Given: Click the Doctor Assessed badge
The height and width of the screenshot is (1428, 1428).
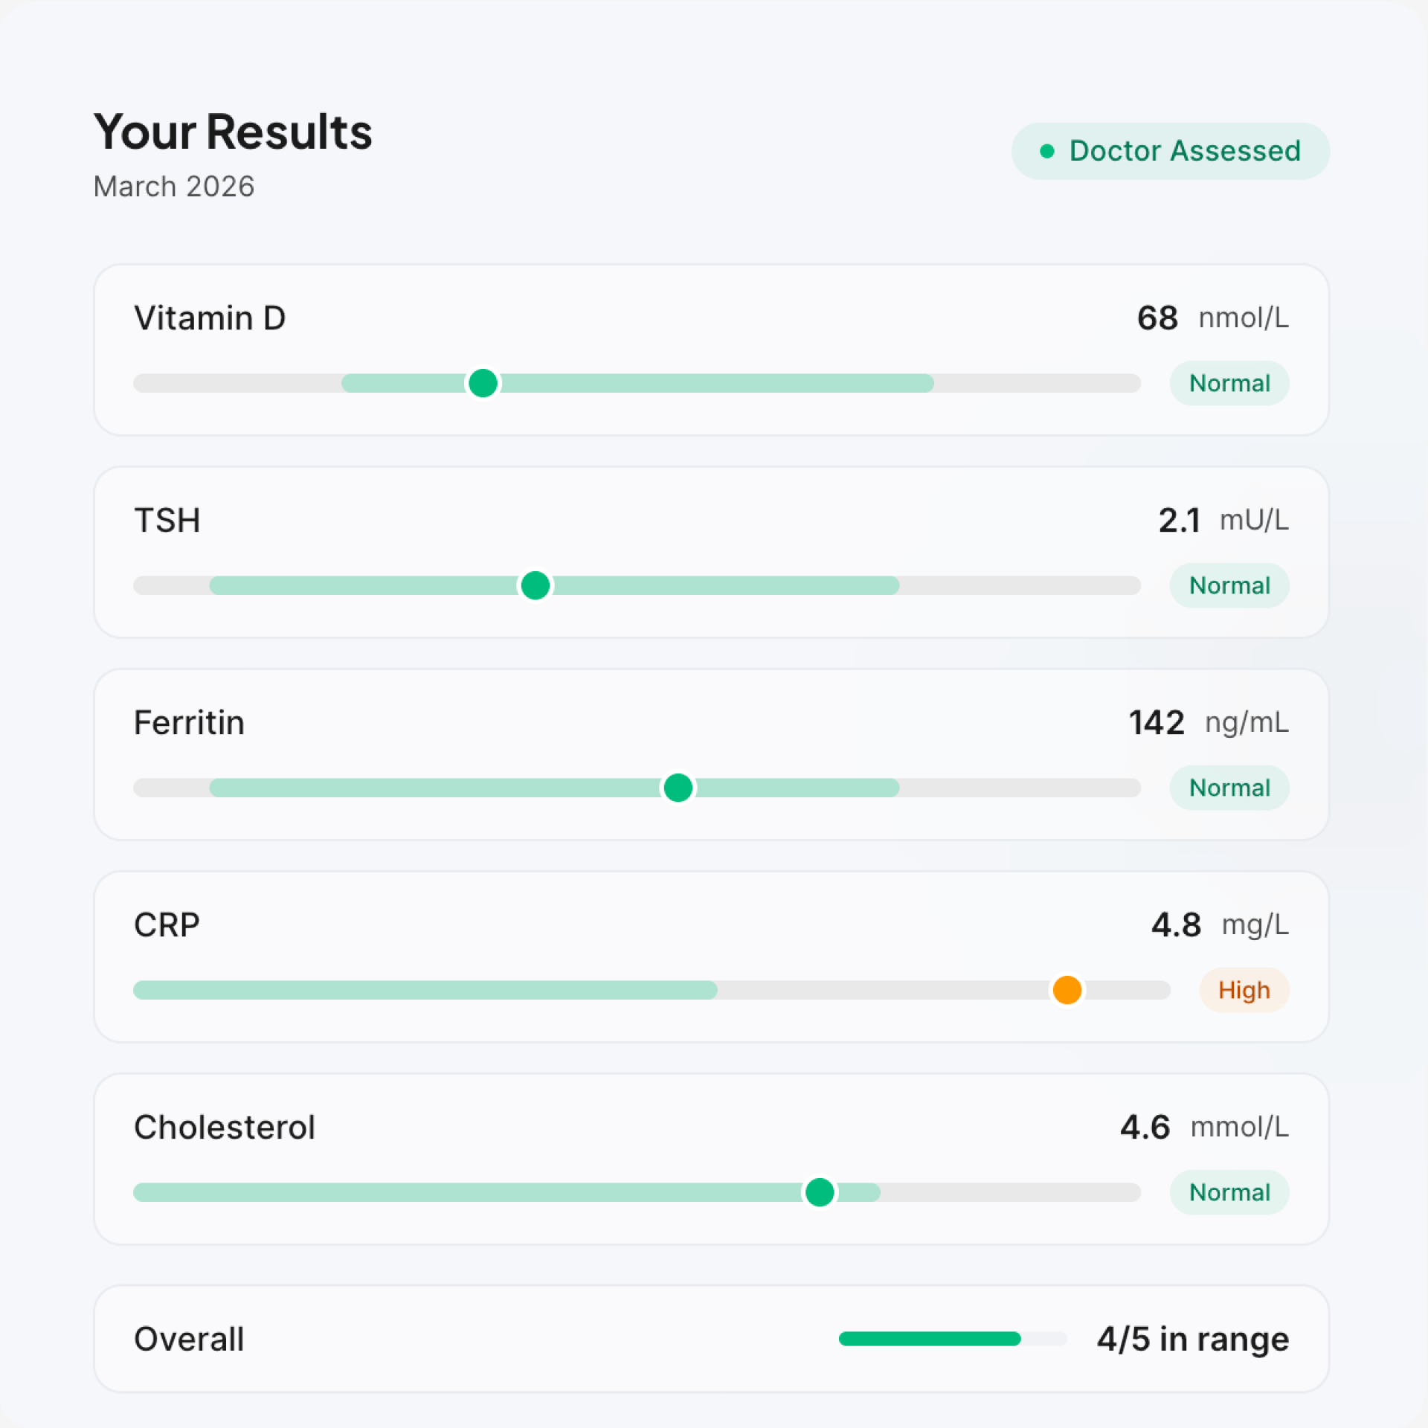Looking at the screenshot, I should (1170, 151).
